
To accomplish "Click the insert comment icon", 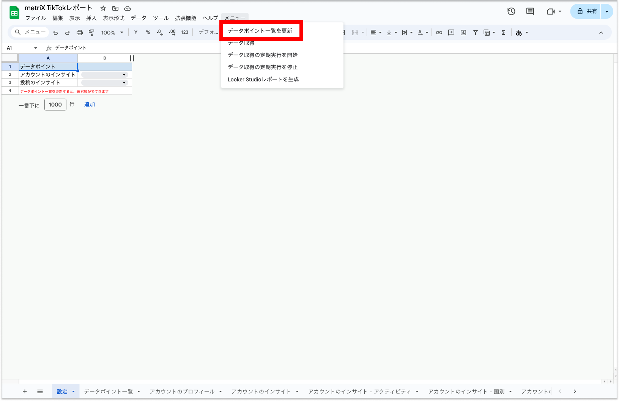I will [451, 33].
